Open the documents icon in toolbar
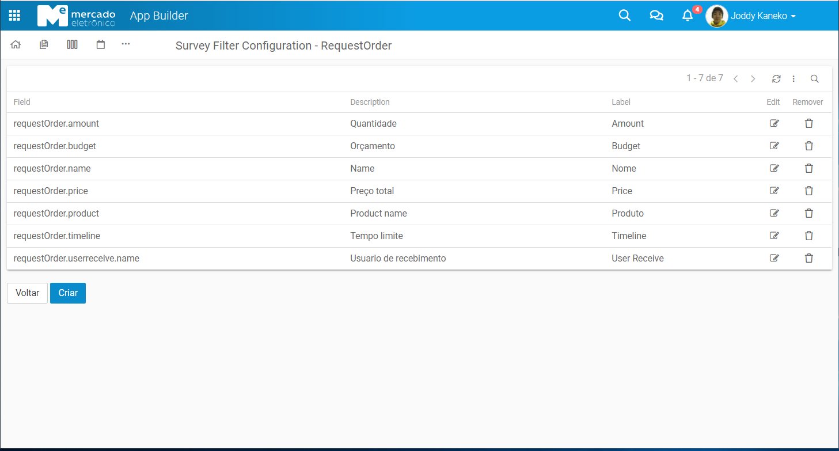The image size is (839, 451). pyautogui.click(x=44, y=44)
